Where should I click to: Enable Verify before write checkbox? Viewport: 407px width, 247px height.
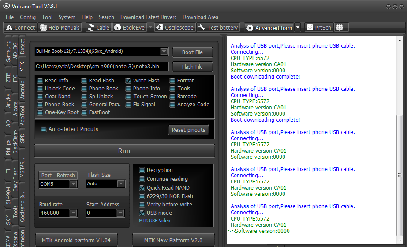pyautogui.click(x=142, y=205)
